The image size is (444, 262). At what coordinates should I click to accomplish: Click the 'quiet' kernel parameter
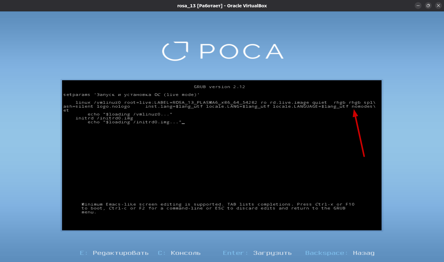(x=319, y=103)
